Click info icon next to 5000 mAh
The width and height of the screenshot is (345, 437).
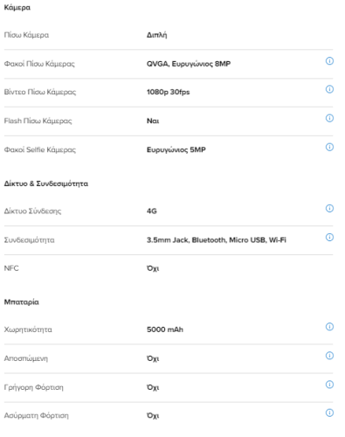pos(329,327)
